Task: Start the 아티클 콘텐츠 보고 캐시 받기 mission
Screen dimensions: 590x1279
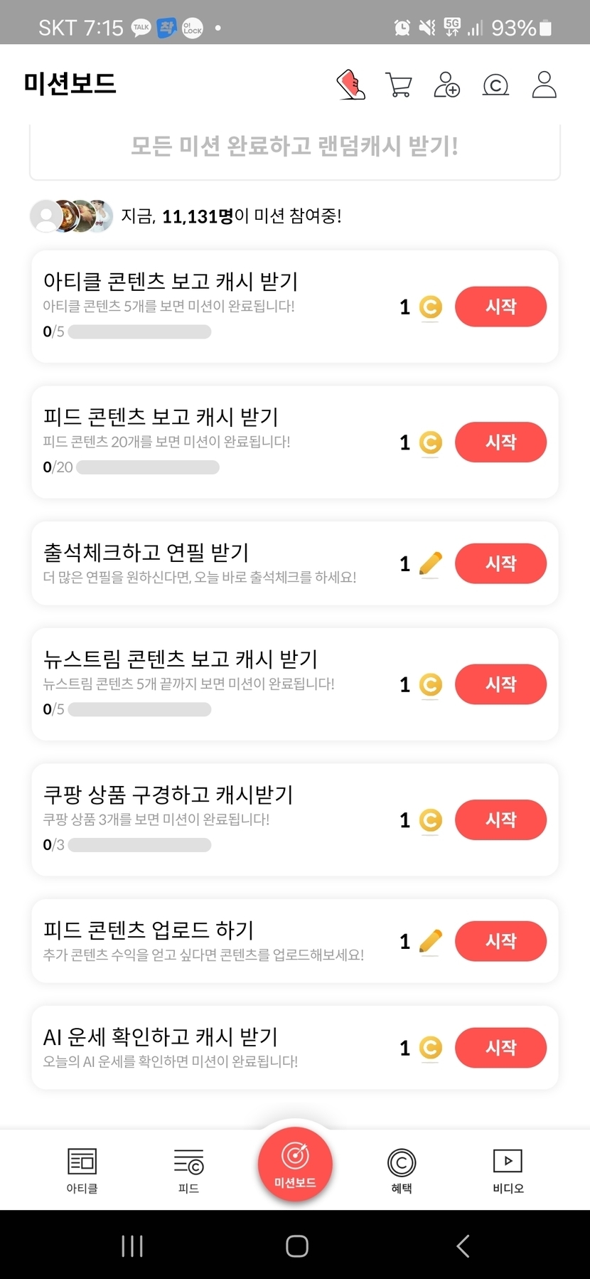Action: click(500, 307)
